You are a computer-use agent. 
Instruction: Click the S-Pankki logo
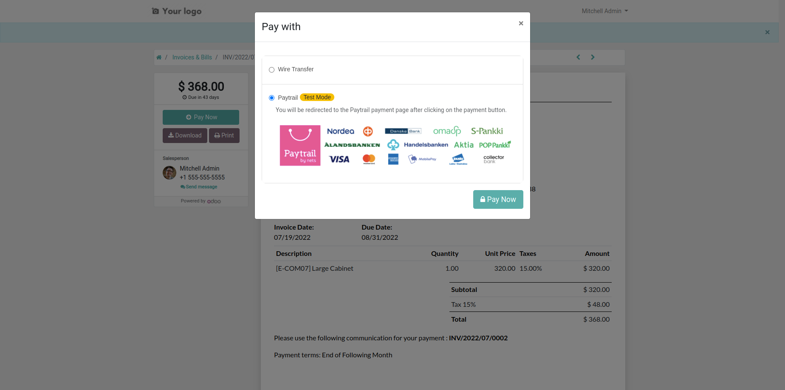pyautogui.click(x=487, y=131)
